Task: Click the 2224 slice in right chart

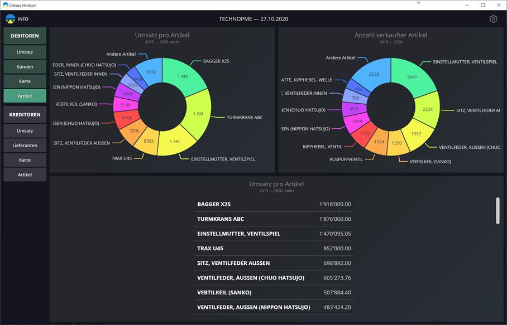Action: pyautogui.click(x=427, y=109)
